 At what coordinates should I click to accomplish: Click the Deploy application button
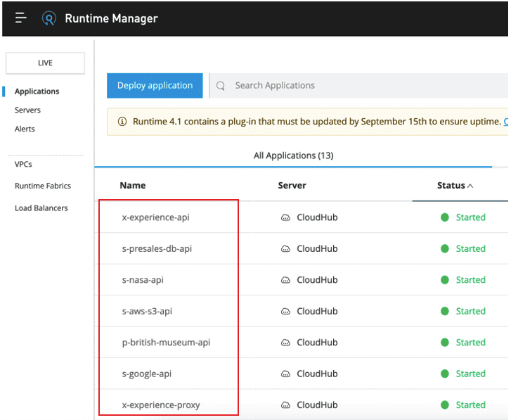pyautogui.click(x=155, y=86)
